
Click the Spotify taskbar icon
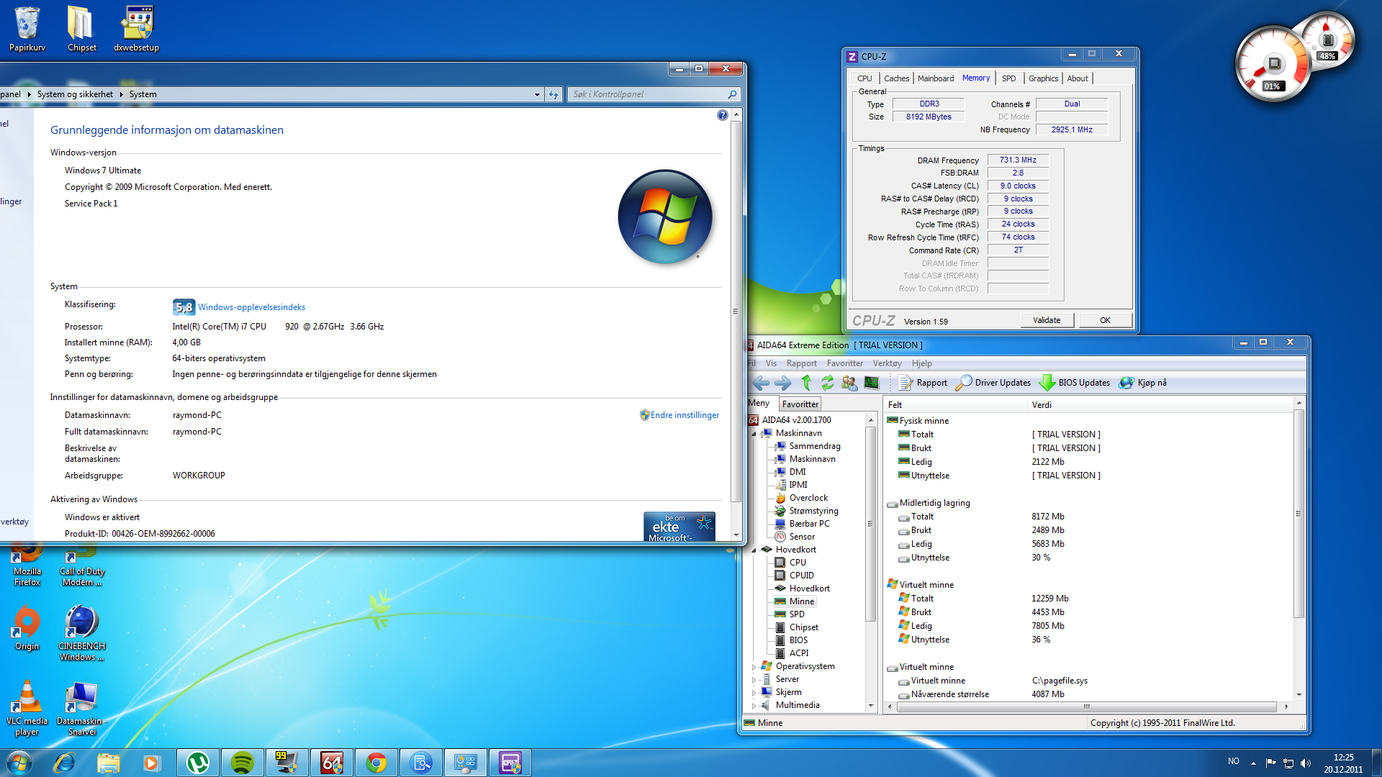[x=243, y=763]
